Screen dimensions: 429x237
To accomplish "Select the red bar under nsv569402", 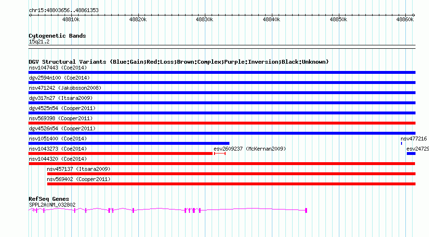I will coord(231,184).
